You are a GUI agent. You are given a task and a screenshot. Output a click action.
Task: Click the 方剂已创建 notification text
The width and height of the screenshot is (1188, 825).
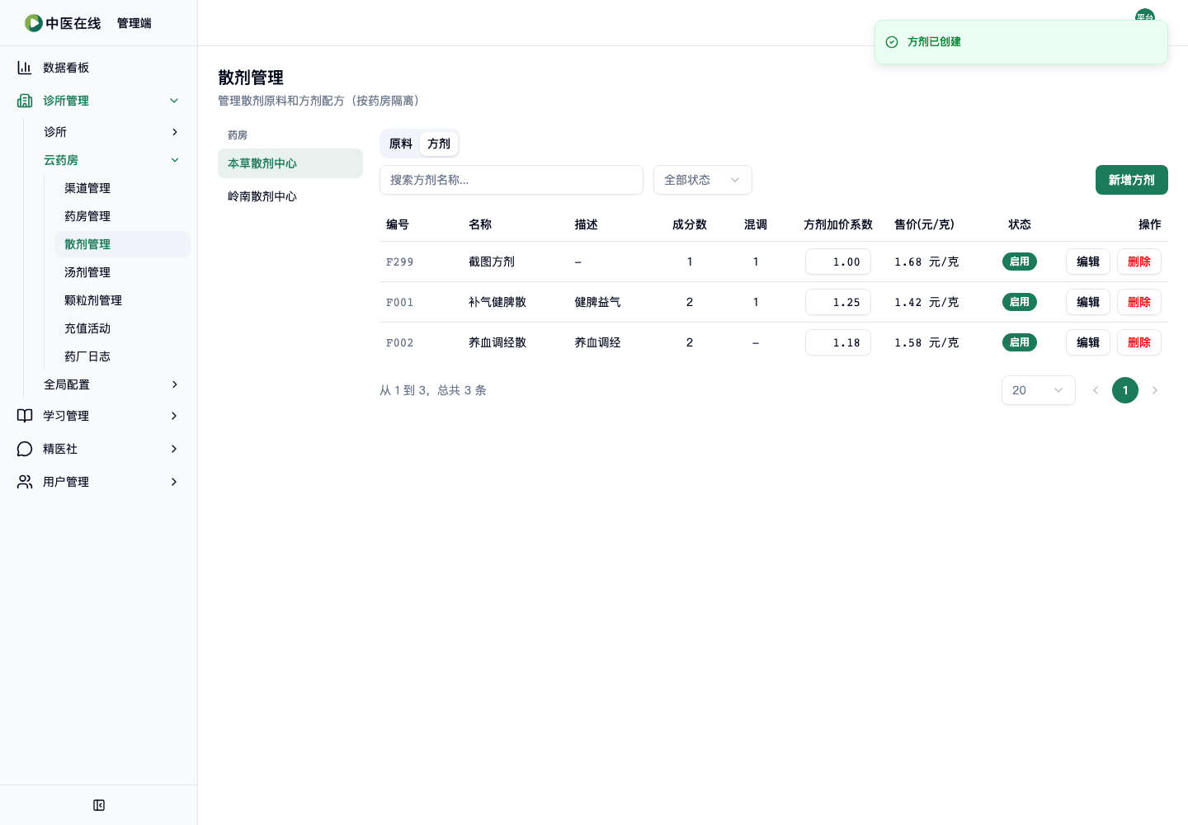[x=934, y=42]
